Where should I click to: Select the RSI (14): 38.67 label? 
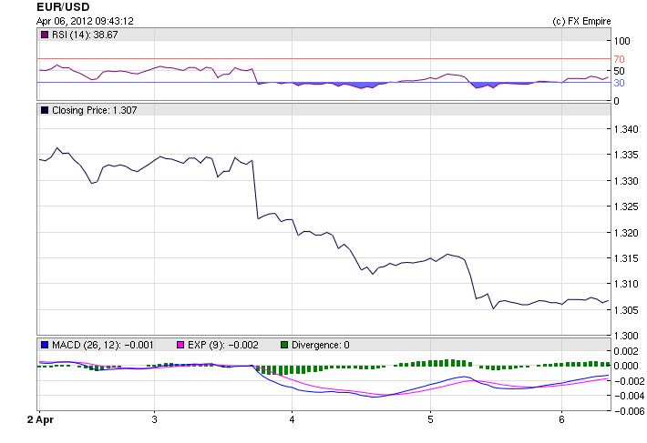point(85,35)
